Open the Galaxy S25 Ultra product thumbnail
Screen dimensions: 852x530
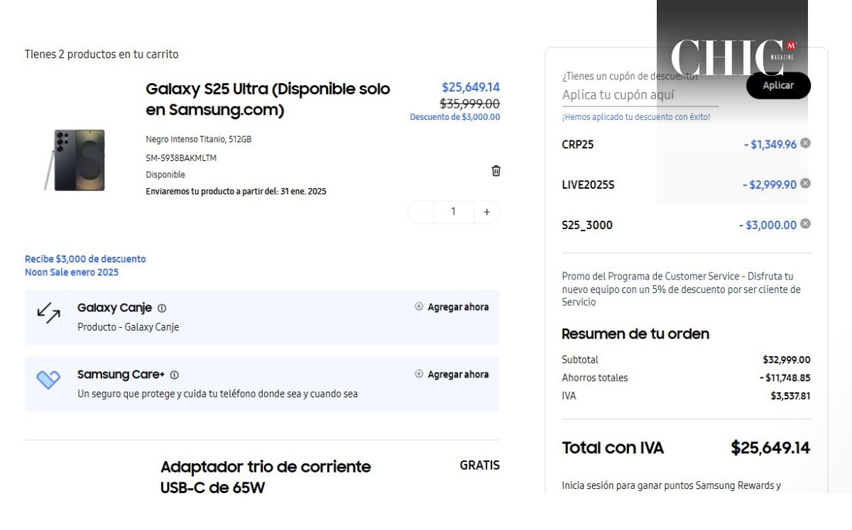(75, 160)
